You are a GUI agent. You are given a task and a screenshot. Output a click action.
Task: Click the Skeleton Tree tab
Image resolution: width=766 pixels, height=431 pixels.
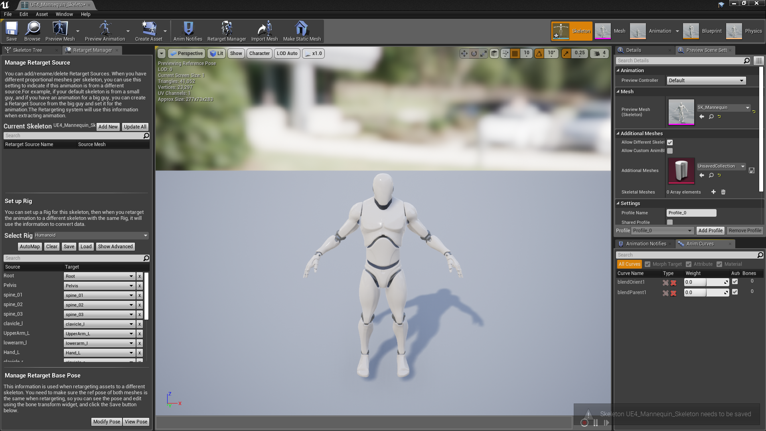pyautogui.click(x=28, y=49)
